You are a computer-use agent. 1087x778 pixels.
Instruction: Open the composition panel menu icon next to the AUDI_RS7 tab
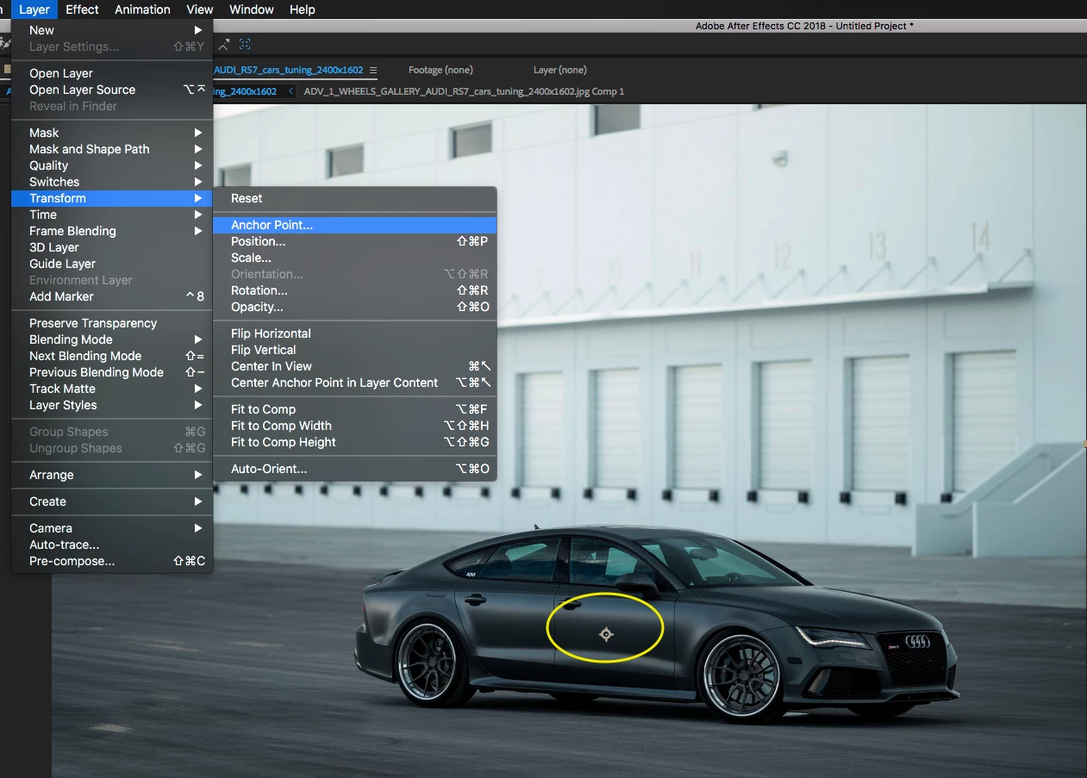point(373,70)
